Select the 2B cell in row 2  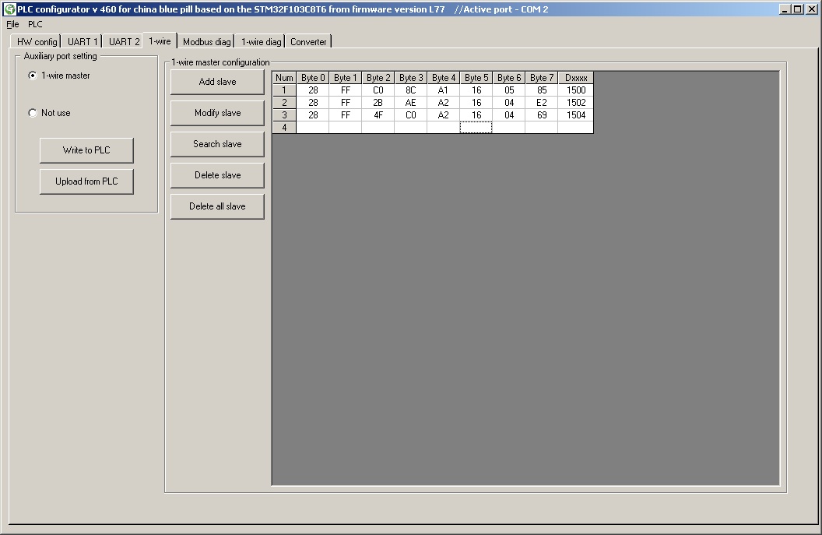tap(378, 103)
